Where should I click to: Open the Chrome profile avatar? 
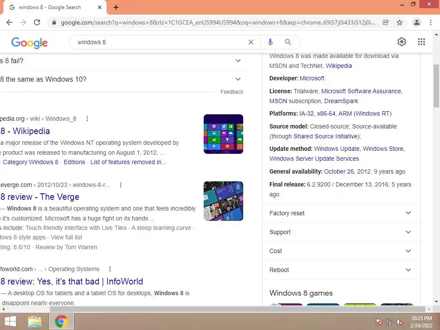click(417, 22)
